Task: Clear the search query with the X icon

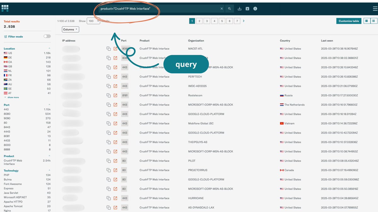Action: coord(221,9)
